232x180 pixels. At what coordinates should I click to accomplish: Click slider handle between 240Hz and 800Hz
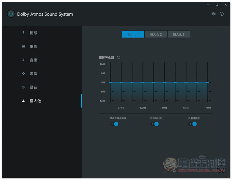[132, 82]
